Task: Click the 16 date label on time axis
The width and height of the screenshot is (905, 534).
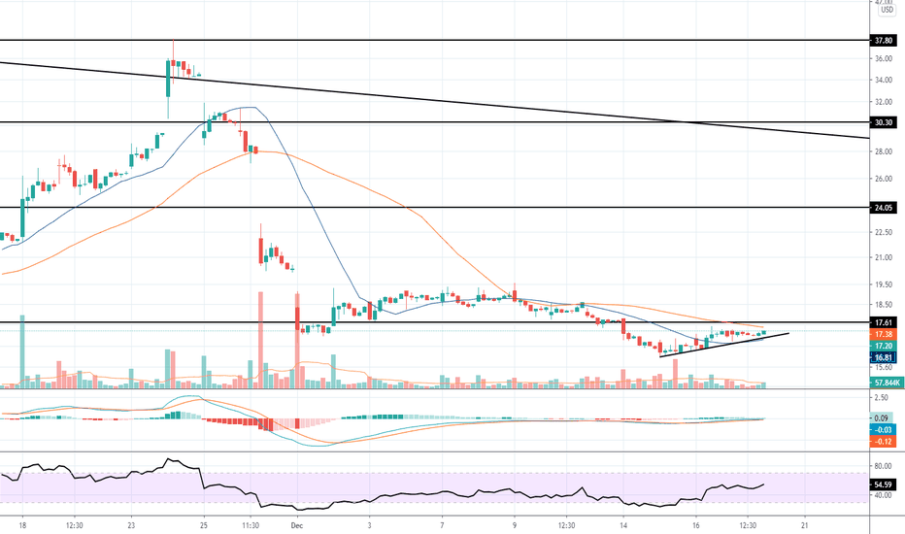Action: (x=696, y=525)
